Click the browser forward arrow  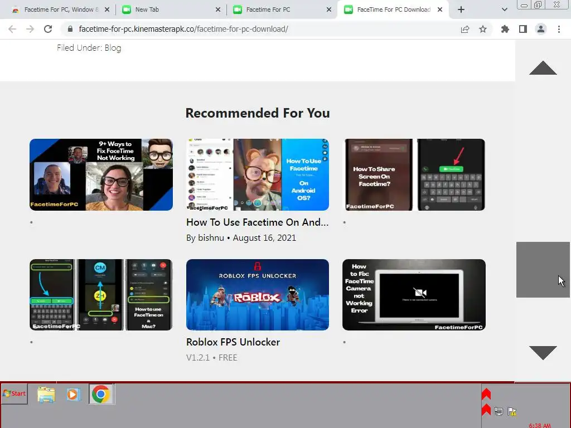pyautogui.click(x=30, y=29)
